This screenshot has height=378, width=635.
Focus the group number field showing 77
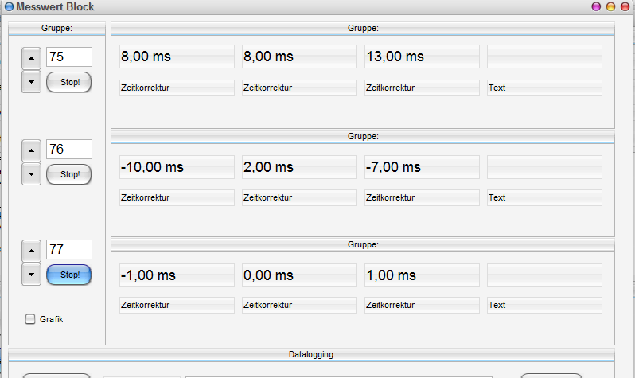pos(69,249)
